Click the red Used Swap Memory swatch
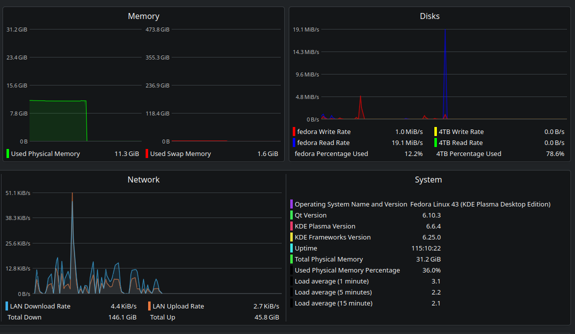Screen dimensions: 575x334 coord(147,154)
